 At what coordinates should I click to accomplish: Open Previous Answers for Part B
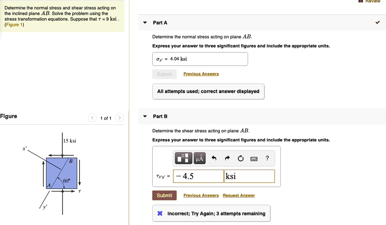point(201,195)
